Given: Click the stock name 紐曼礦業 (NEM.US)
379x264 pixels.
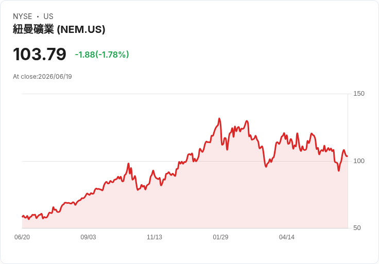Looking at the screenshot, I should tap(59, 29).
